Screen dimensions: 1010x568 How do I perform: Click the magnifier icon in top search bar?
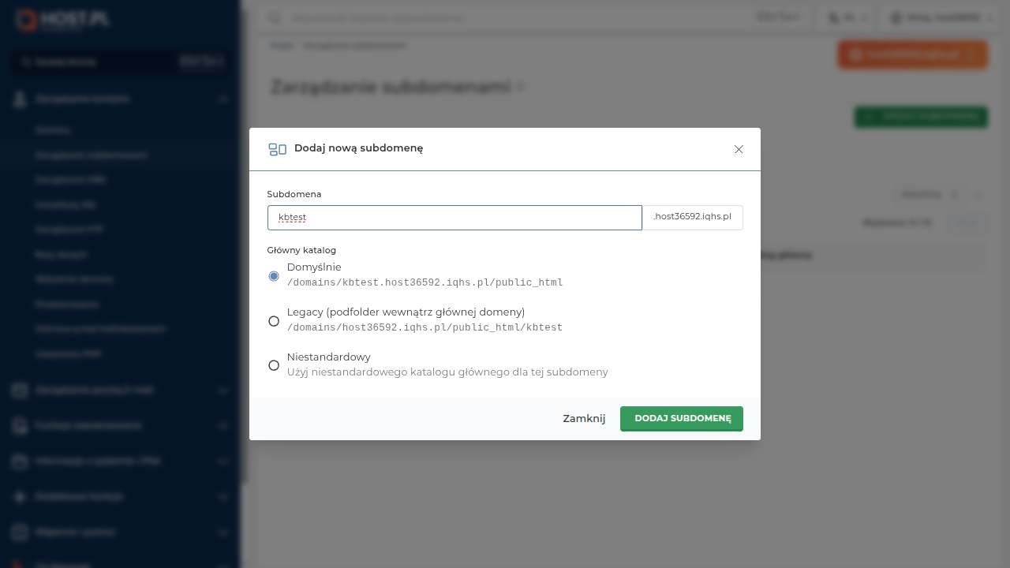point(275,17)
